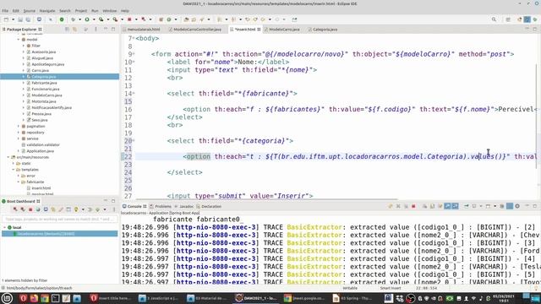
Task: Click the red Stop icon in Boot Dashboard
Action: tap(30, 209)
